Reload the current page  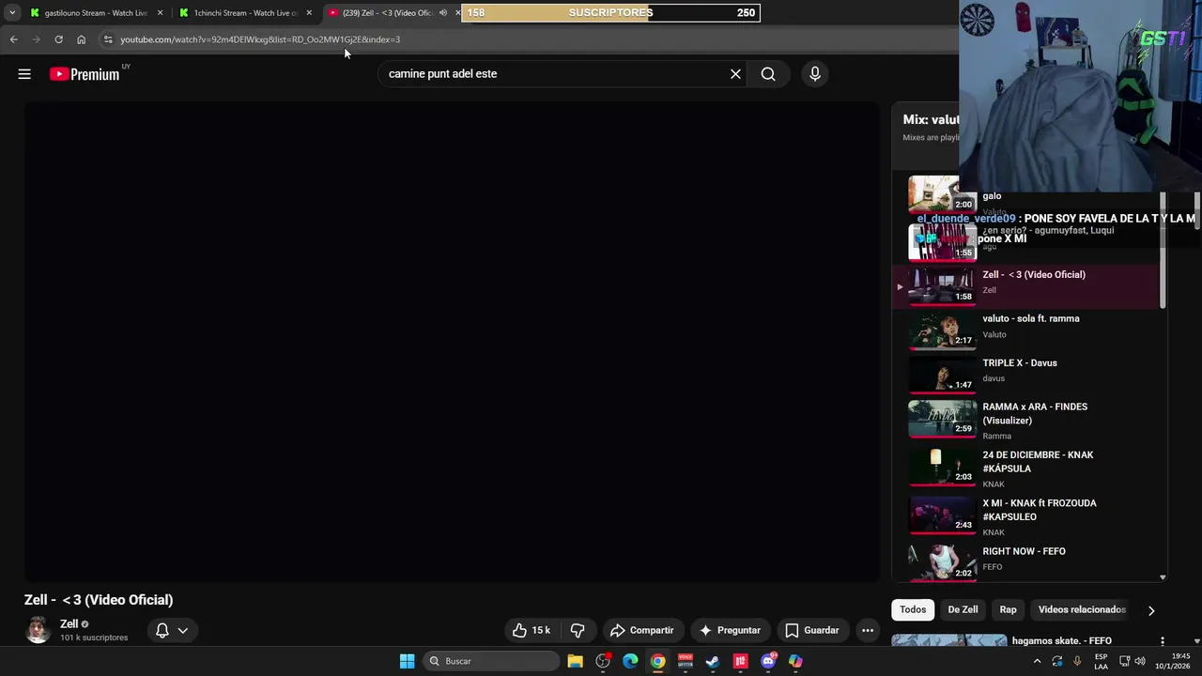(x=58, y=39)
